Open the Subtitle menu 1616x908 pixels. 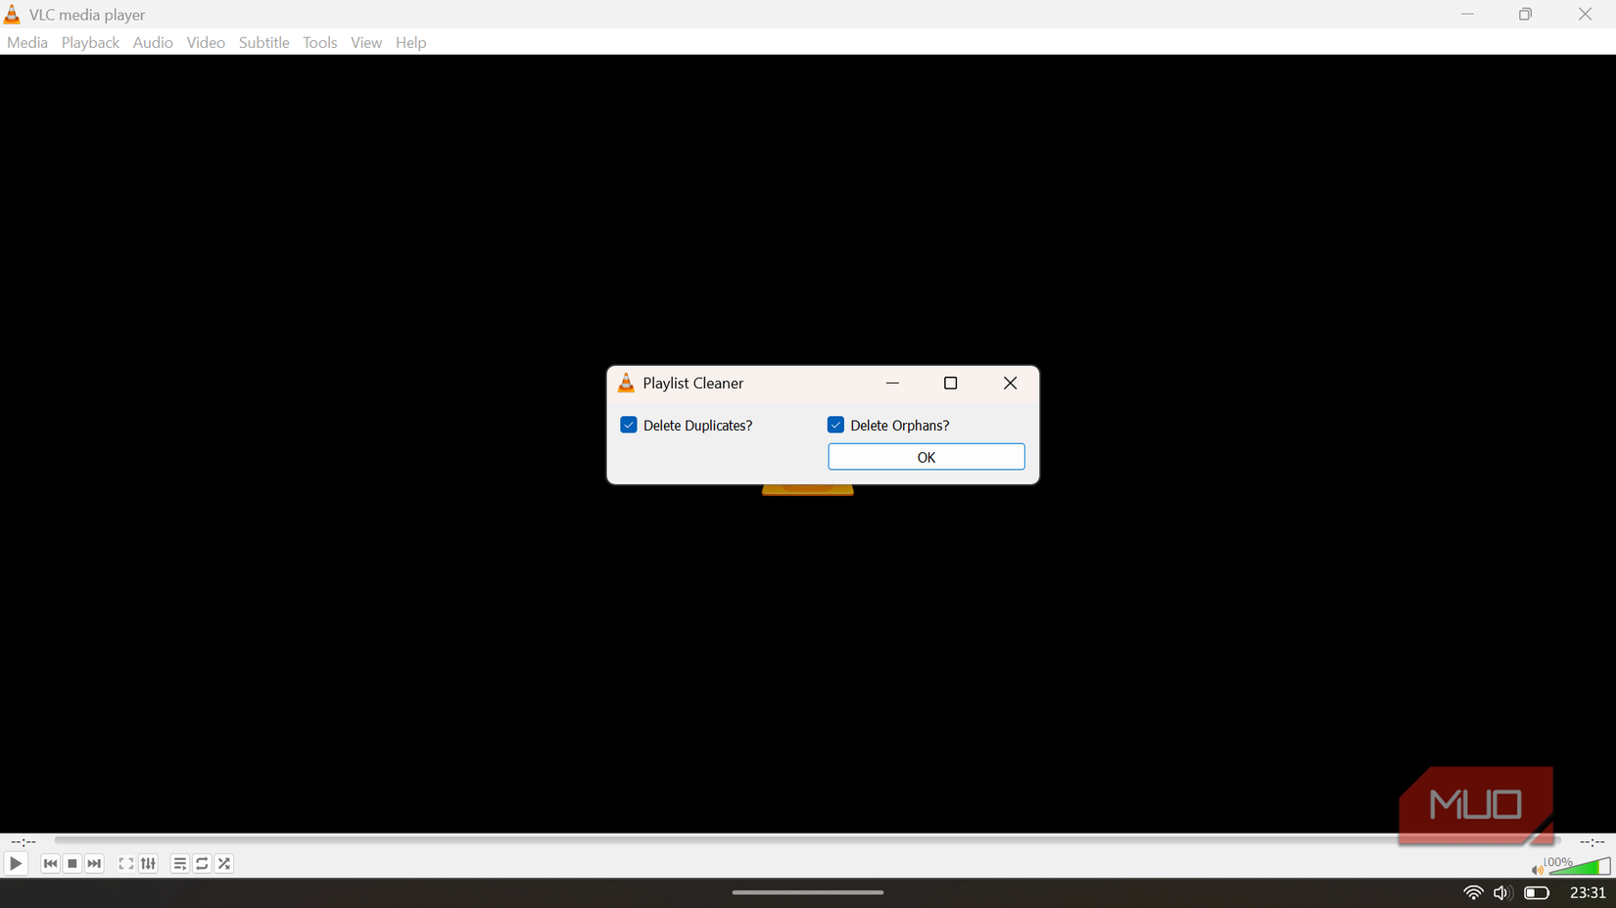point(263,42)
